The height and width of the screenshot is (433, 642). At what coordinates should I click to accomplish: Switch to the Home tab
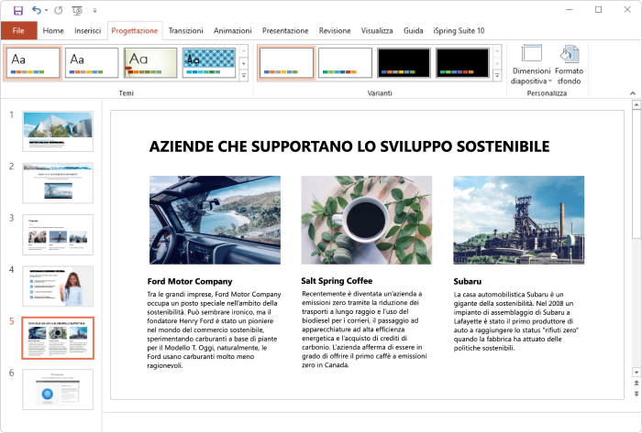53,30
